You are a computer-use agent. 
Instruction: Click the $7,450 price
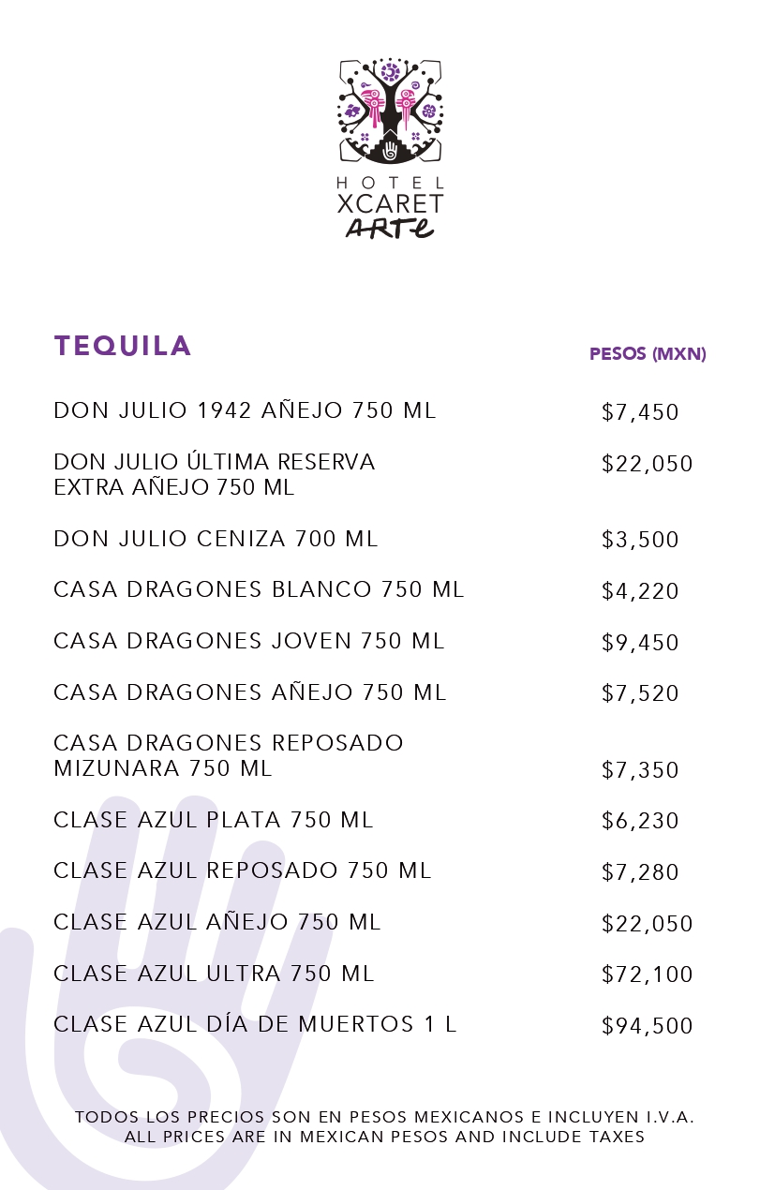pyautogui.click(x=640, y=412)
